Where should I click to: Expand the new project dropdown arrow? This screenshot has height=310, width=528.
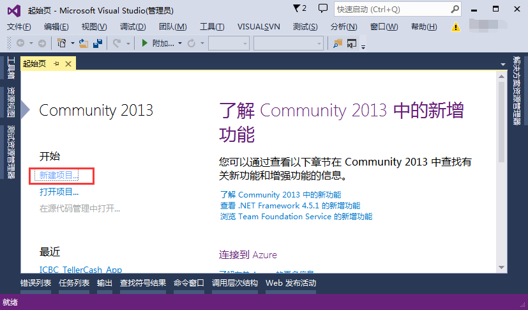[x=72, y=43]
